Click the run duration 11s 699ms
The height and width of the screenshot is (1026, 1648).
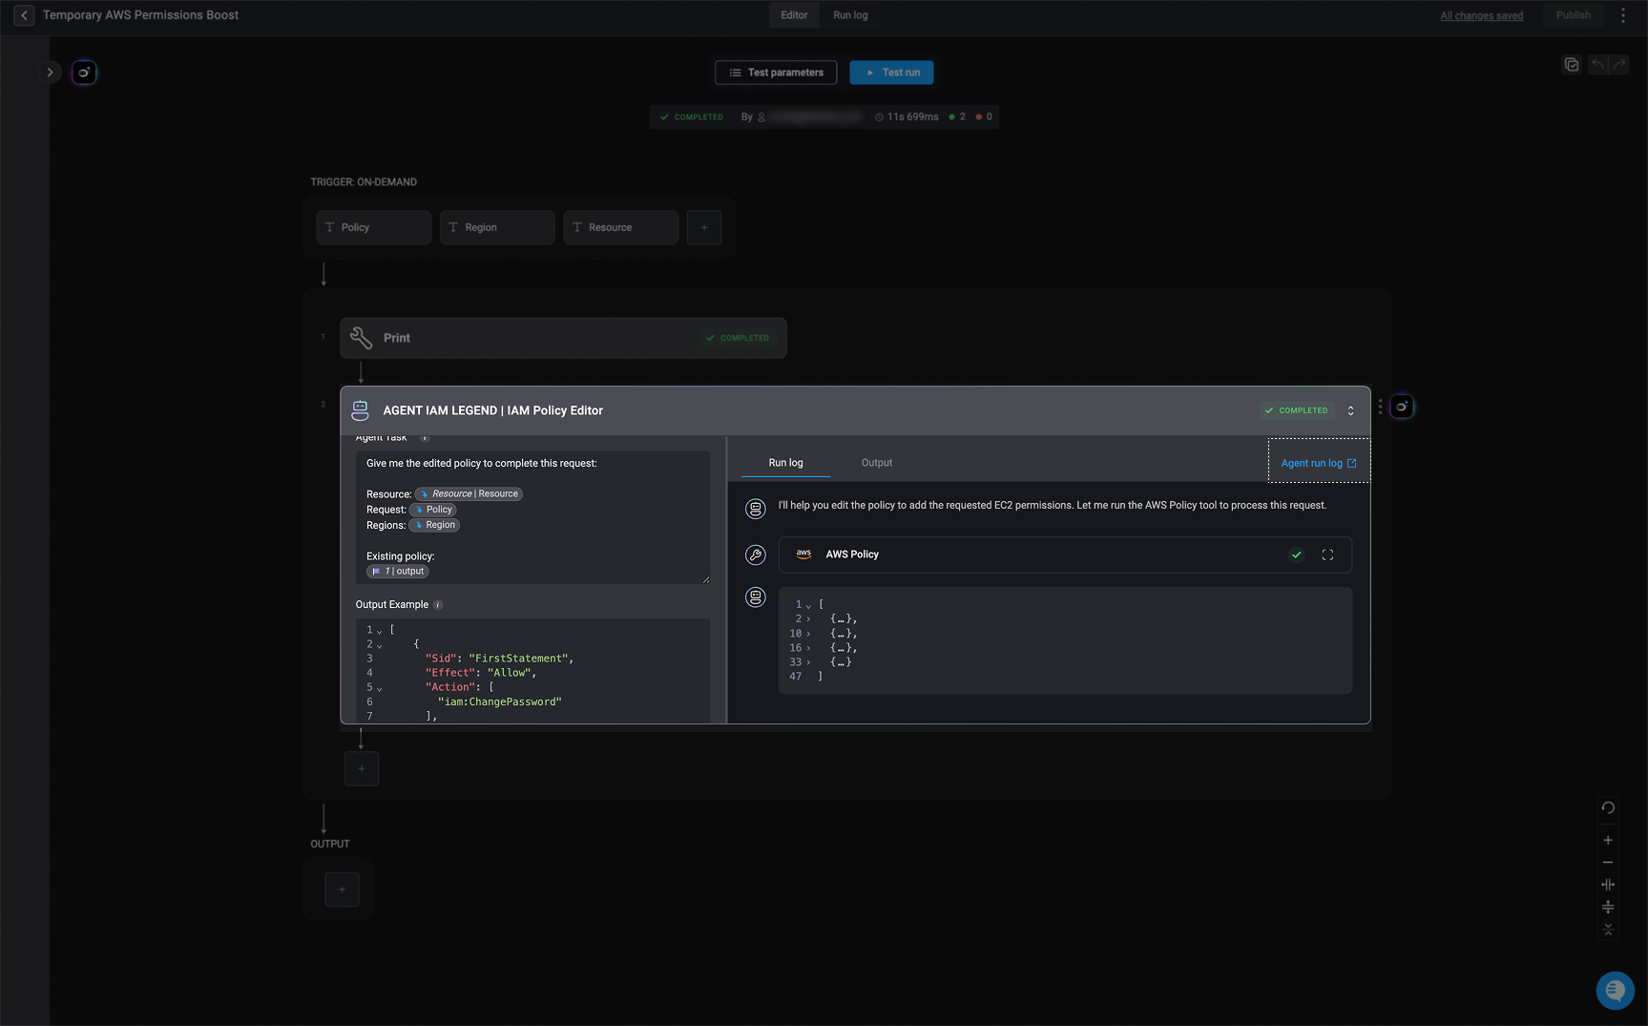[907, 117]
